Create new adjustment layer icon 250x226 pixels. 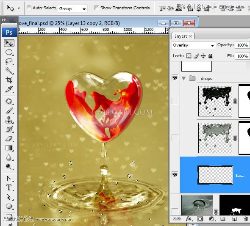(212, 219)
